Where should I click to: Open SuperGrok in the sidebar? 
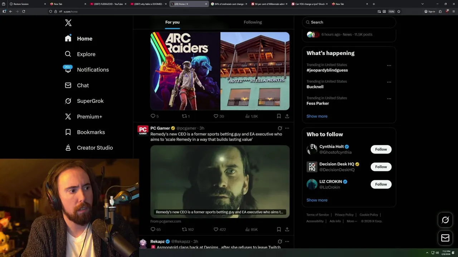(84, 101)
